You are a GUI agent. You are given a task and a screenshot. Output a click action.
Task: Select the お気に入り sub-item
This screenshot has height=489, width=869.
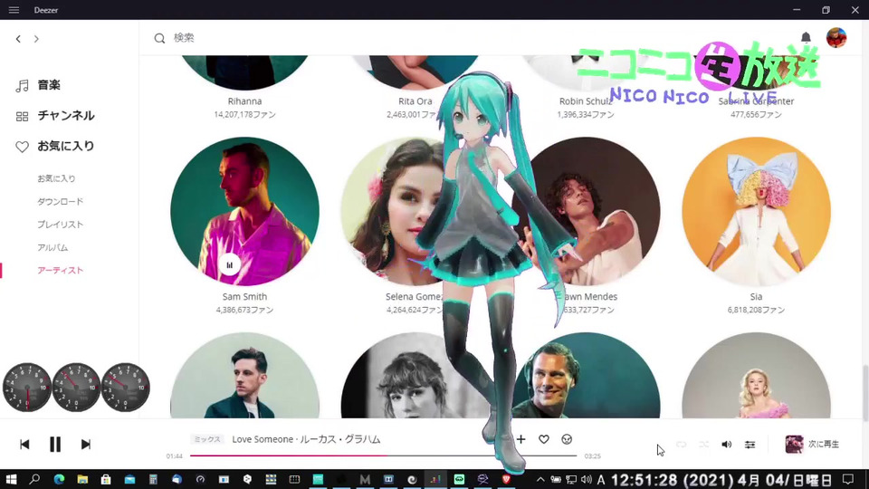point(56,178)
